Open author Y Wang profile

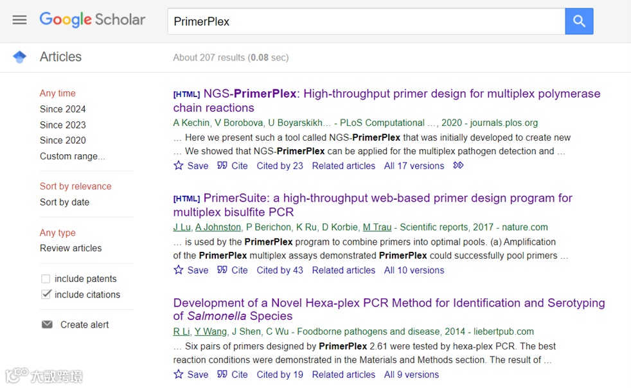coord(211,331)
